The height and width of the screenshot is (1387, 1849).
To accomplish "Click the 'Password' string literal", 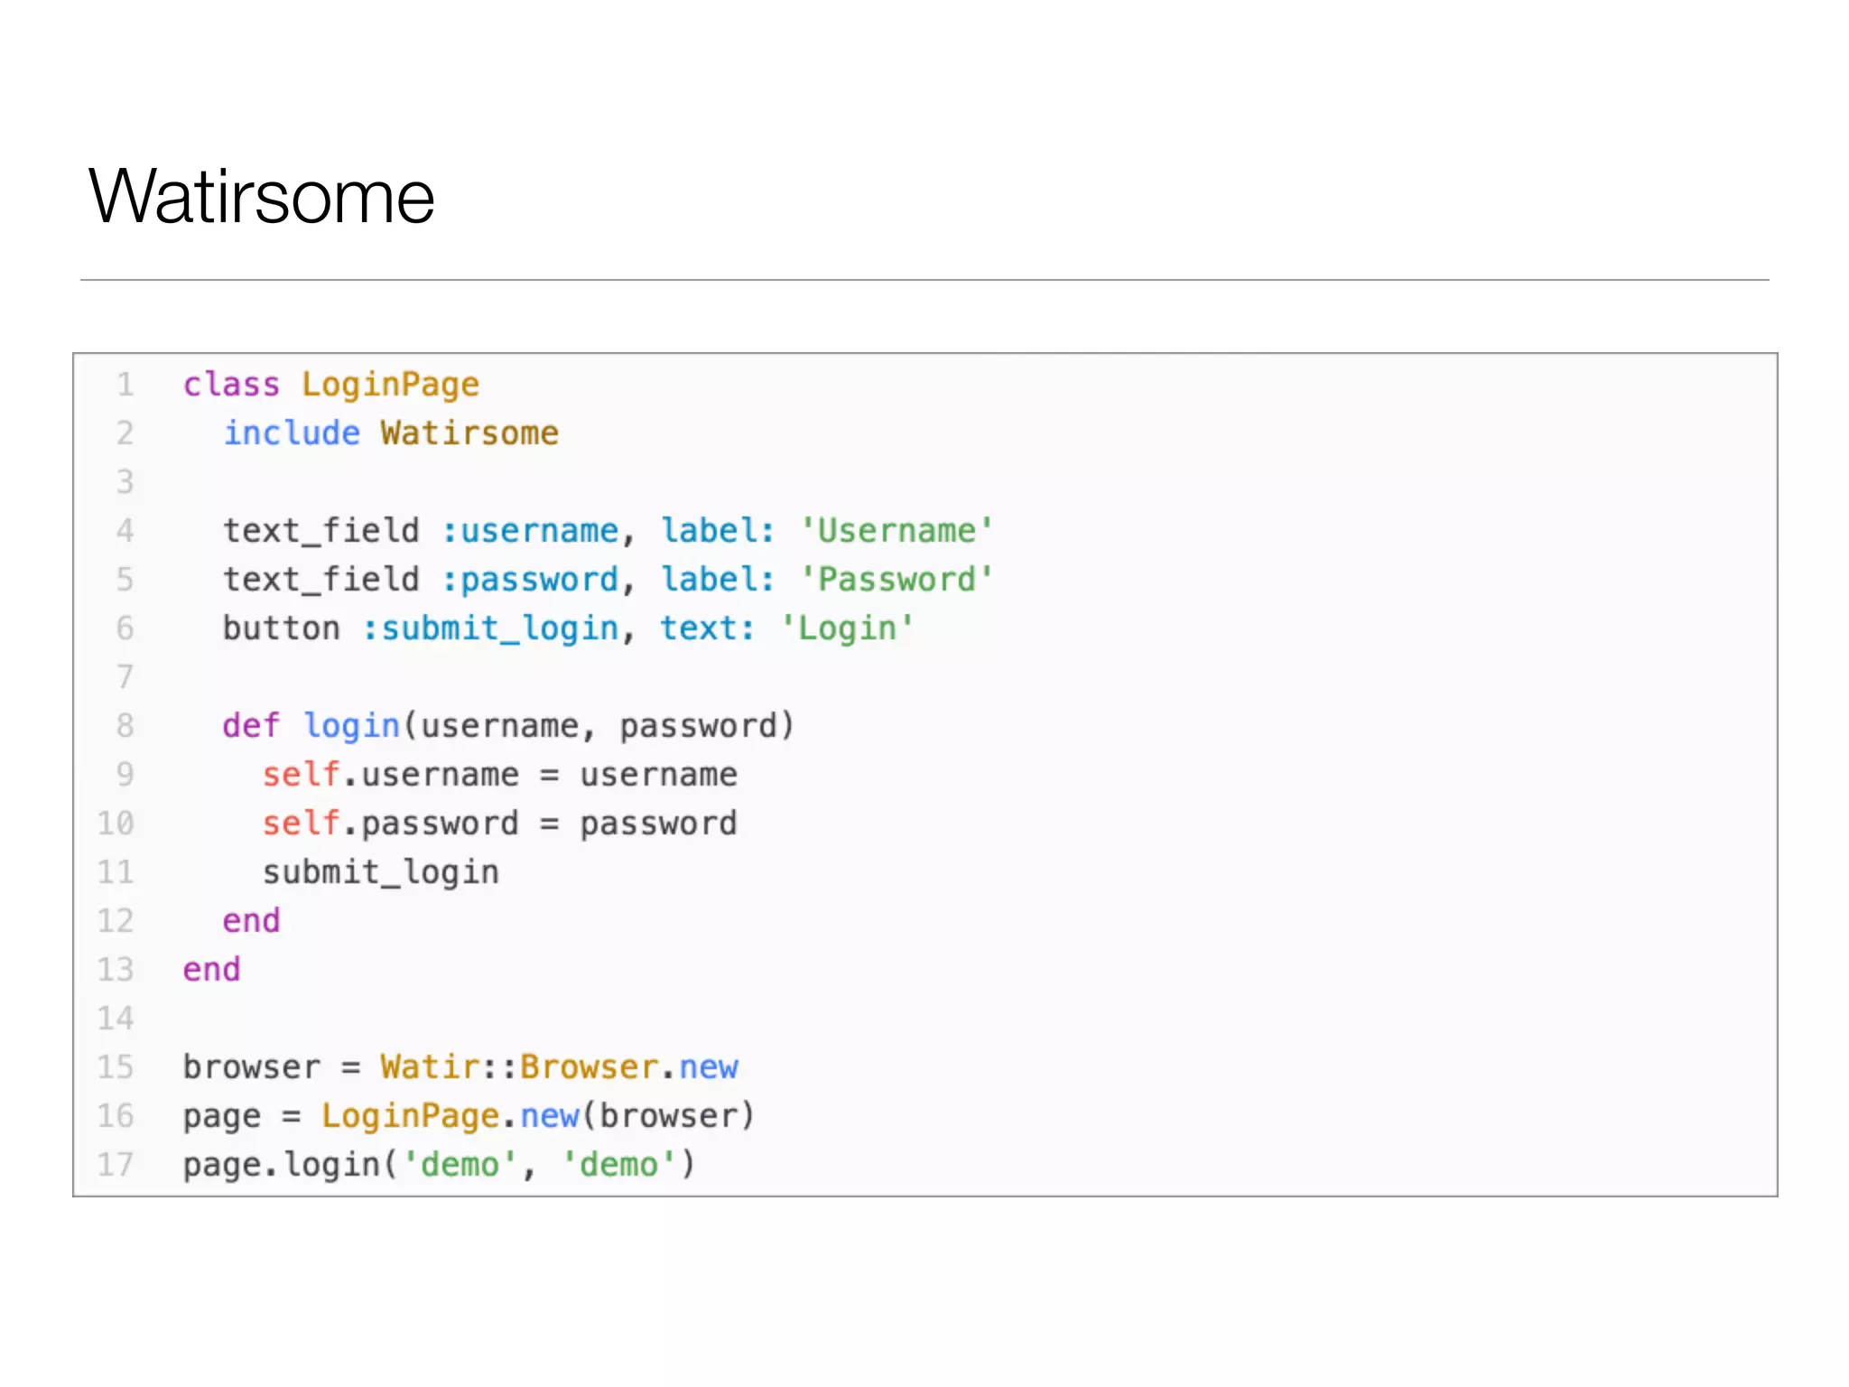I will tap(897, 580).
